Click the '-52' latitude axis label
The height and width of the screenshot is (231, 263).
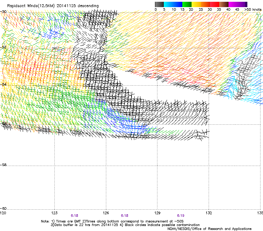(3, 47)
